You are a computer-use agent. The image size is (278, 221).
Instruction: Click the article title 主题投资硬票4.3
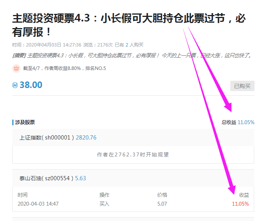pyautogui.click(x=129, y=25)
